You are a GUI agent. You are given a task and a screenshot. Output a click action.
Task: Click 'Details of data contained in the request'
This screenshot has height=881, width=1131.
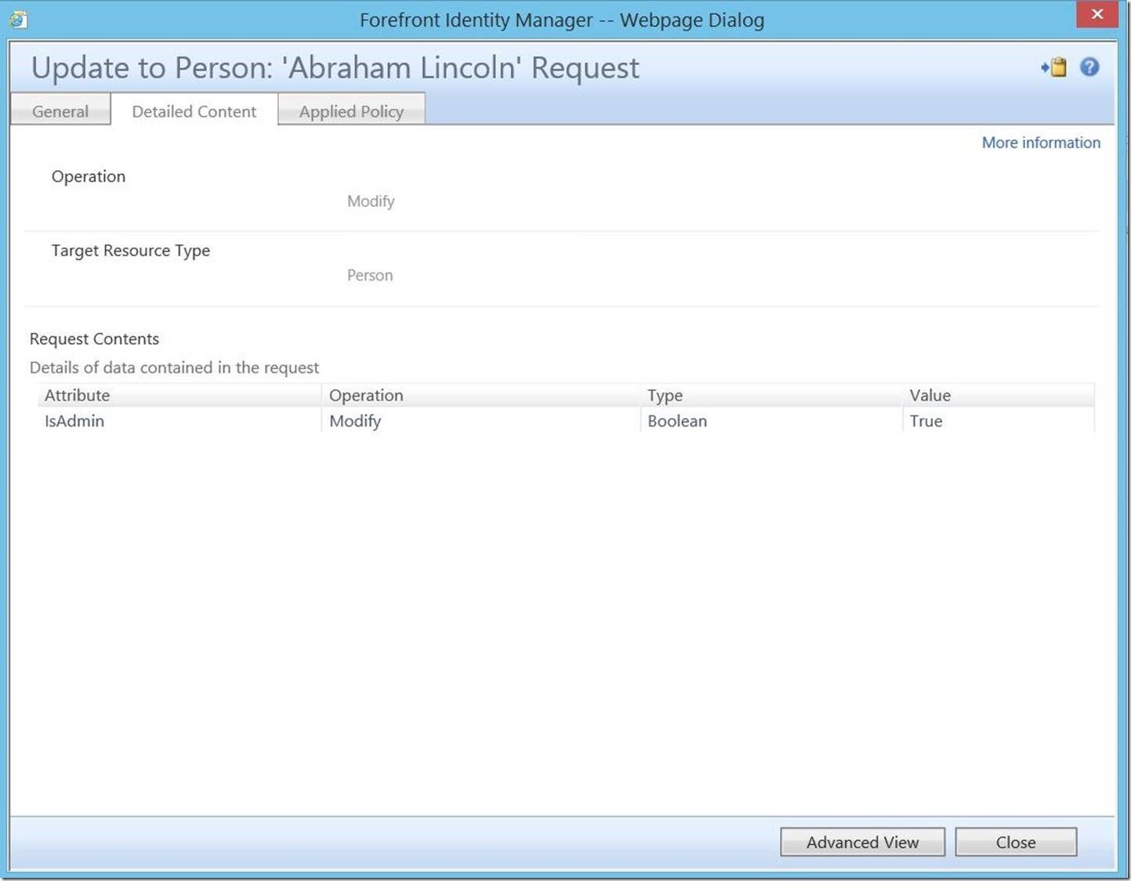click(174, 368)
